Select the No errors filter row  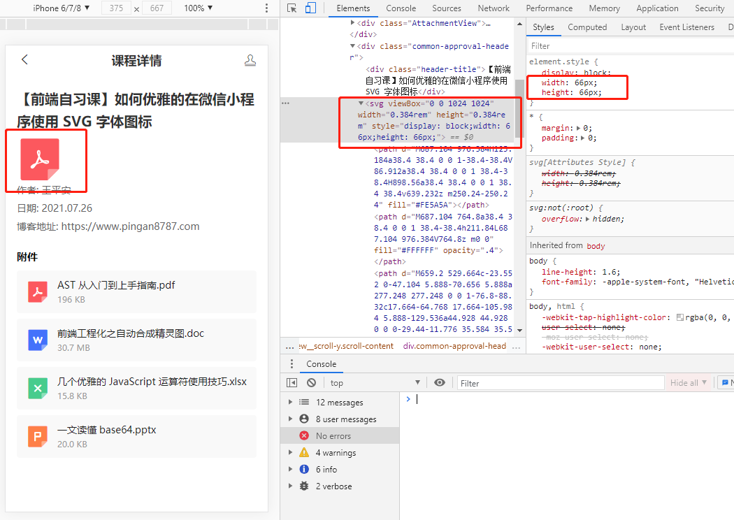(x=340, y=435)
